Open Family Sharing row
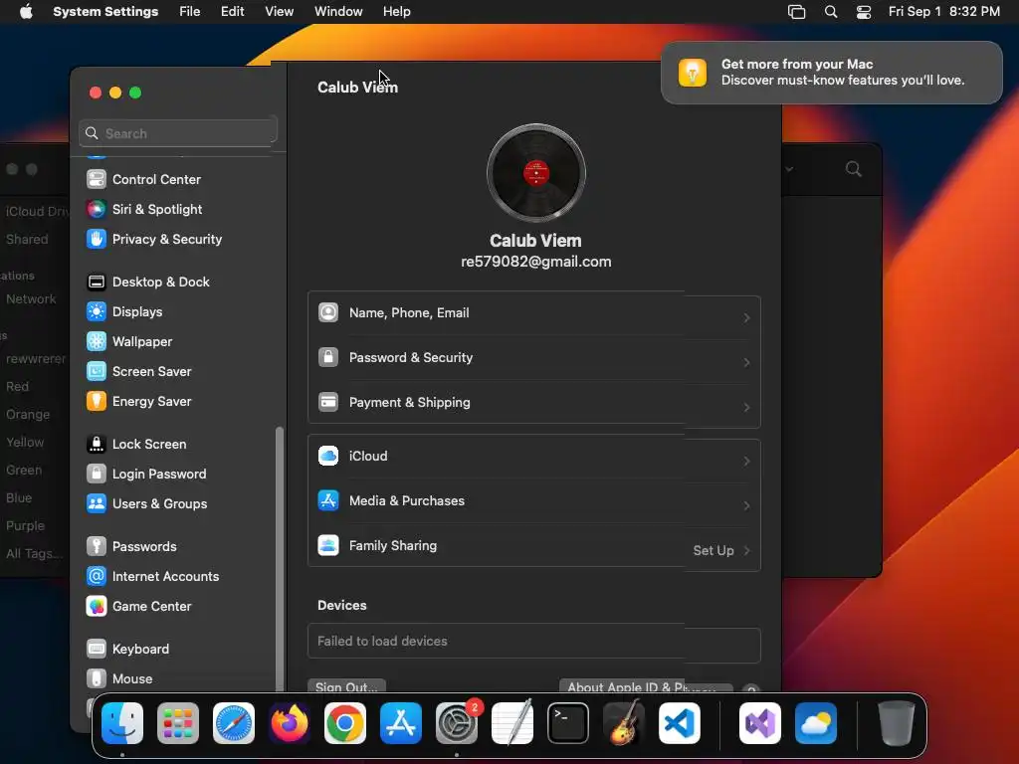 tap(533, 547)
